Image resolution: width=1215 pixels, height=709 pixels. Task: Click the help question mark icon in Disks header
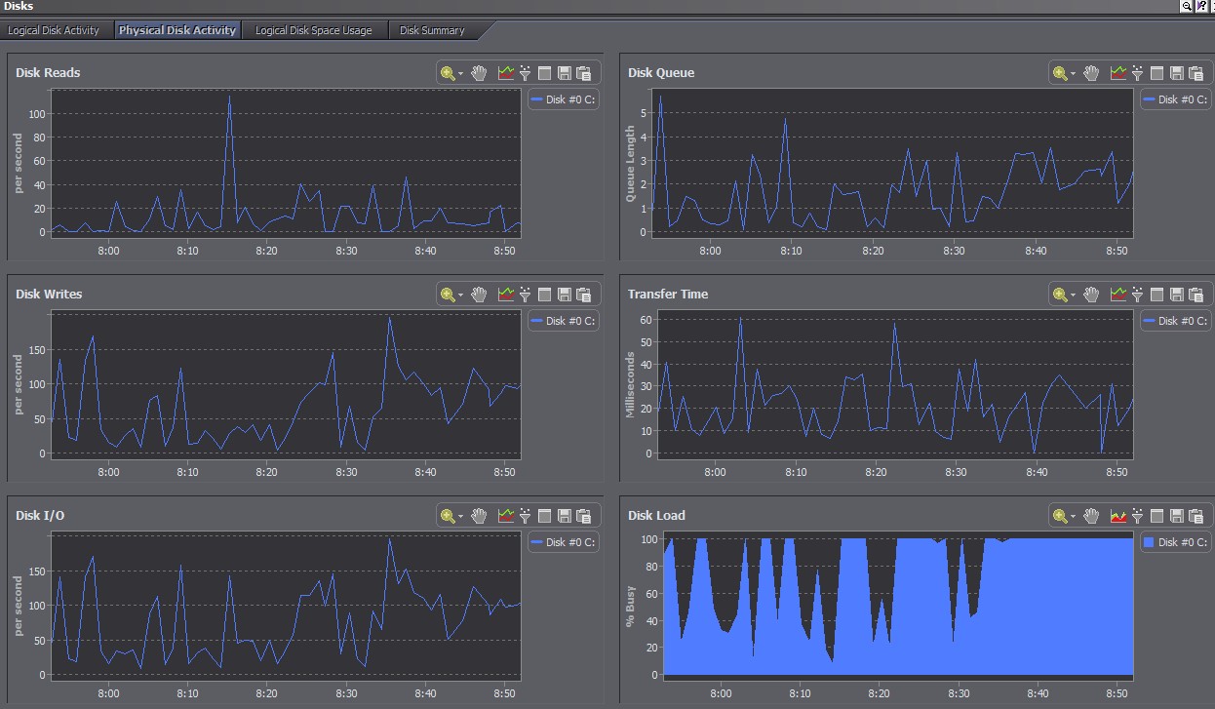[1201, 6]
